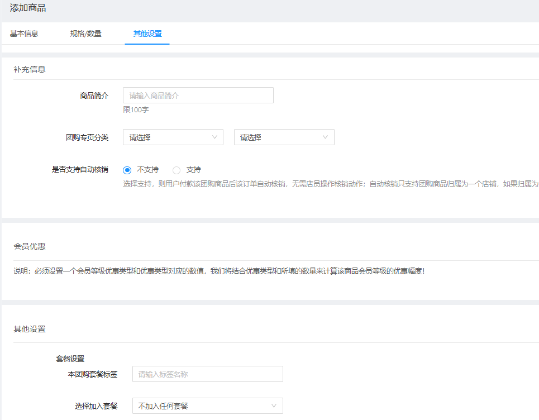Click the 是否支持自动核销 label

pyautogui.click(x=80, y=169)
